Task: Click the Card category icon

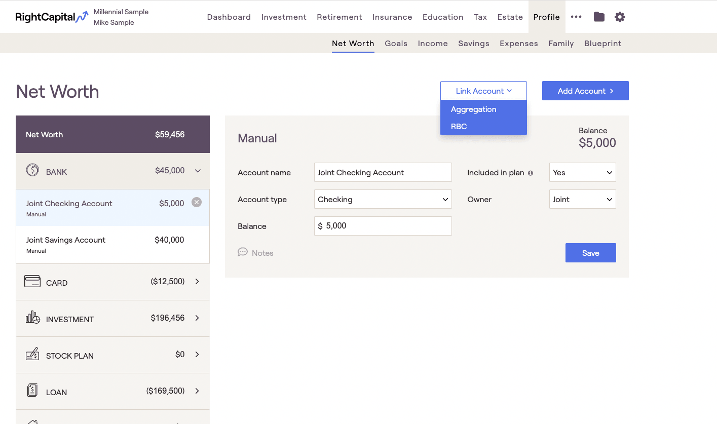Action: [x=32, y=281]
